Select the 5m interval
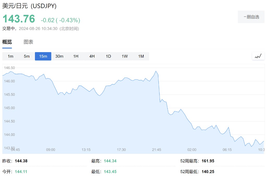 pyautogui.click(x=27, y=56)
